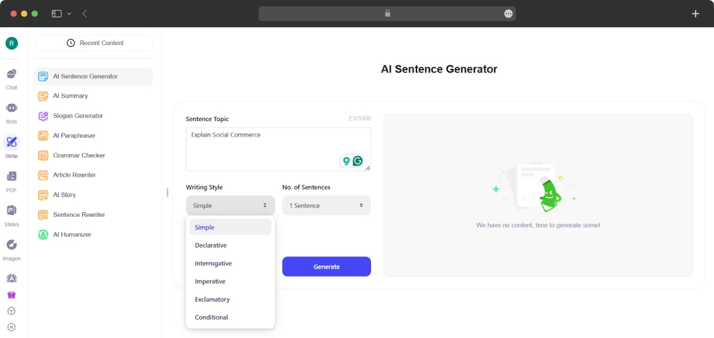Click the circular A icon in sidebar
The image size is (714, 338).
[12, 278]
